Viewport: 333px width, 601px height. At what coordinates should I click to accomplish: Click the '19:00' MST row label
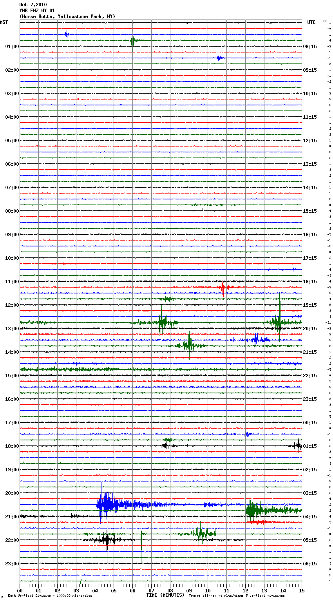(x=12, y=470)
